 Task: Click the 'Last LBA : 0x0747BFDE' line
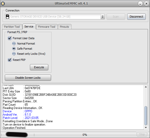tap(22, 88)
